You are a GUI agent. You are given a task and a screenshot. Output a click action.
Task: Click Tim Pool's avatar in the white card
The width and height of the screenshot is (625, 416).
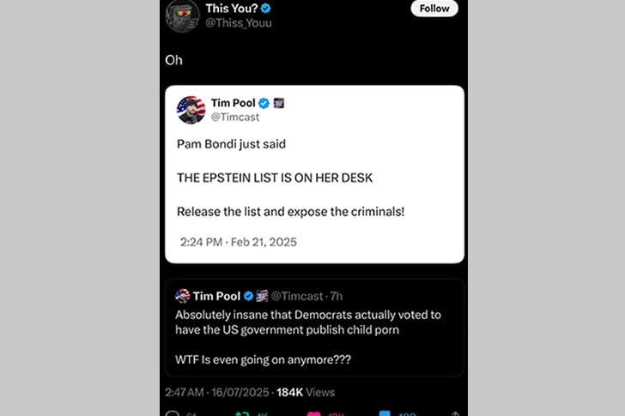click(191, 110)
